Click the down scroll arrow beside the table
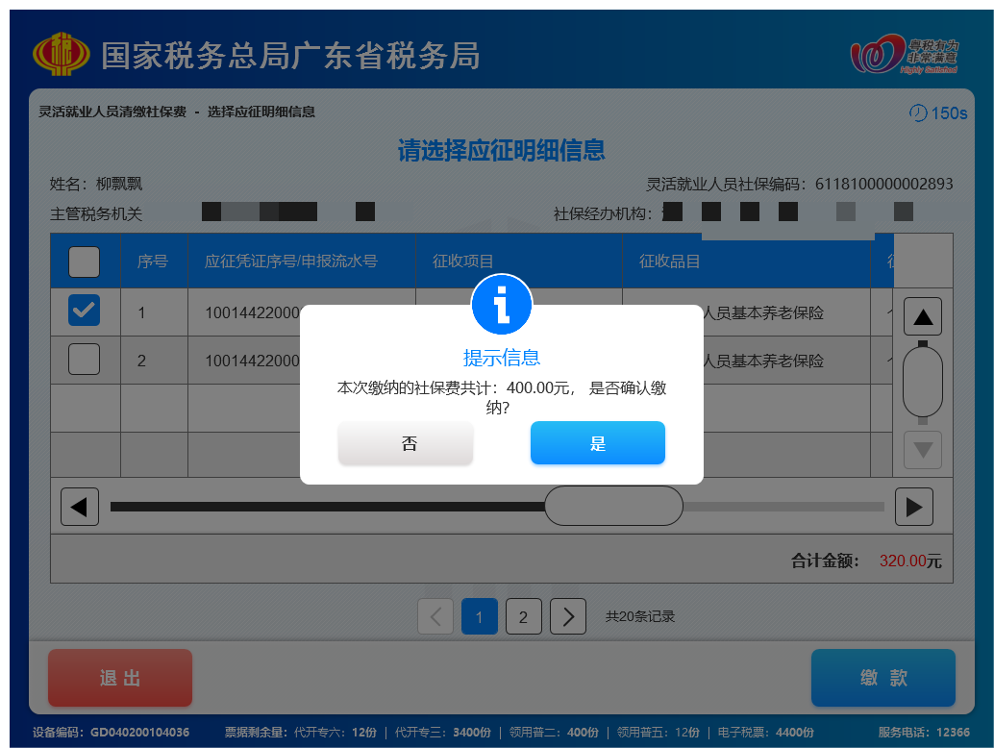Image resolution: width=994 pixels, height=748 pixels. pos(922,450)
